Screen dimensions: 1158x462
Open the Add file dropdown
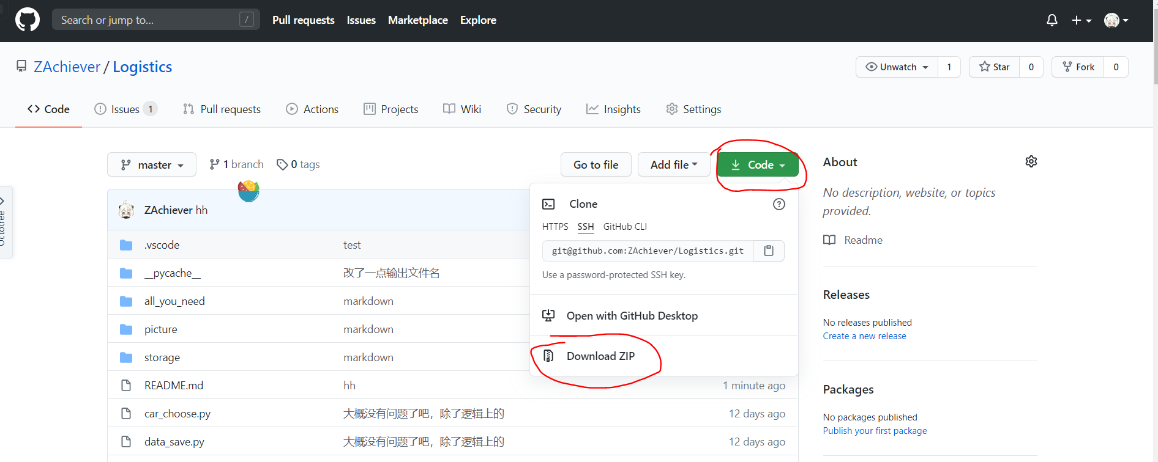click(x=674, y=164)
